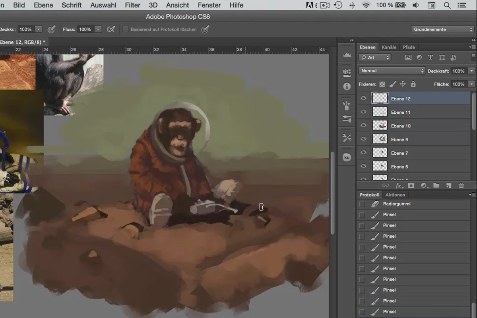Image resolution: width=477 pixels, height=318 pixels.
Task: Open the Tool presets panel icon
Action: [347, 138]
